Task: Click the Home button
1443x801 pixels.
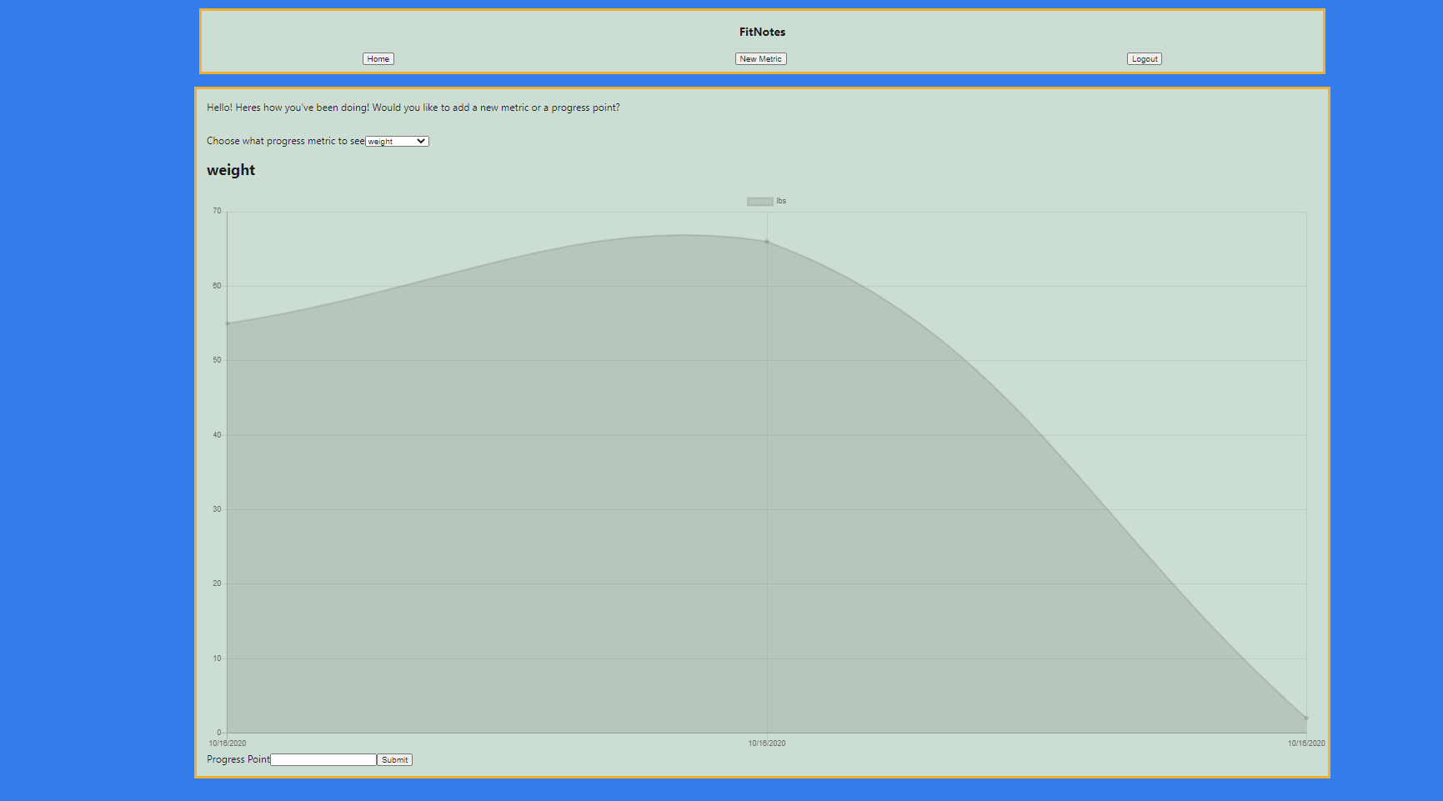Action: pyautogui.click(x=378, y=59)
